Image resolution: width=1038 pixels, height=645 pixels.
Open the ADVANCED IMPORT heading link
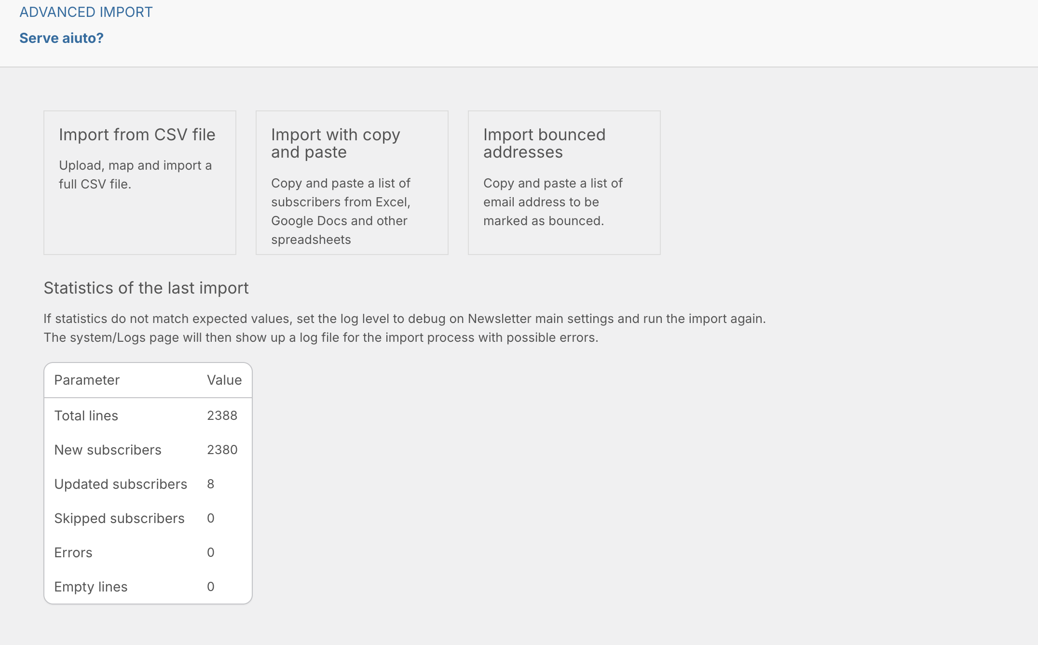click(x=86, y=12)
